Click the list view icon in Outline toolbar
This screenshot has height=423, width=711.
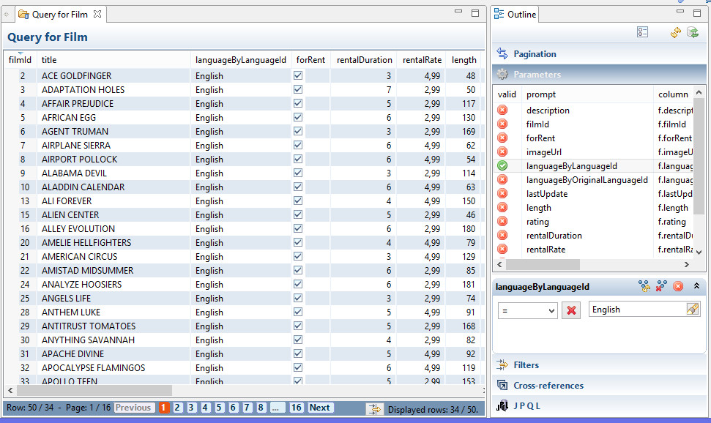[x=643, y=32]
